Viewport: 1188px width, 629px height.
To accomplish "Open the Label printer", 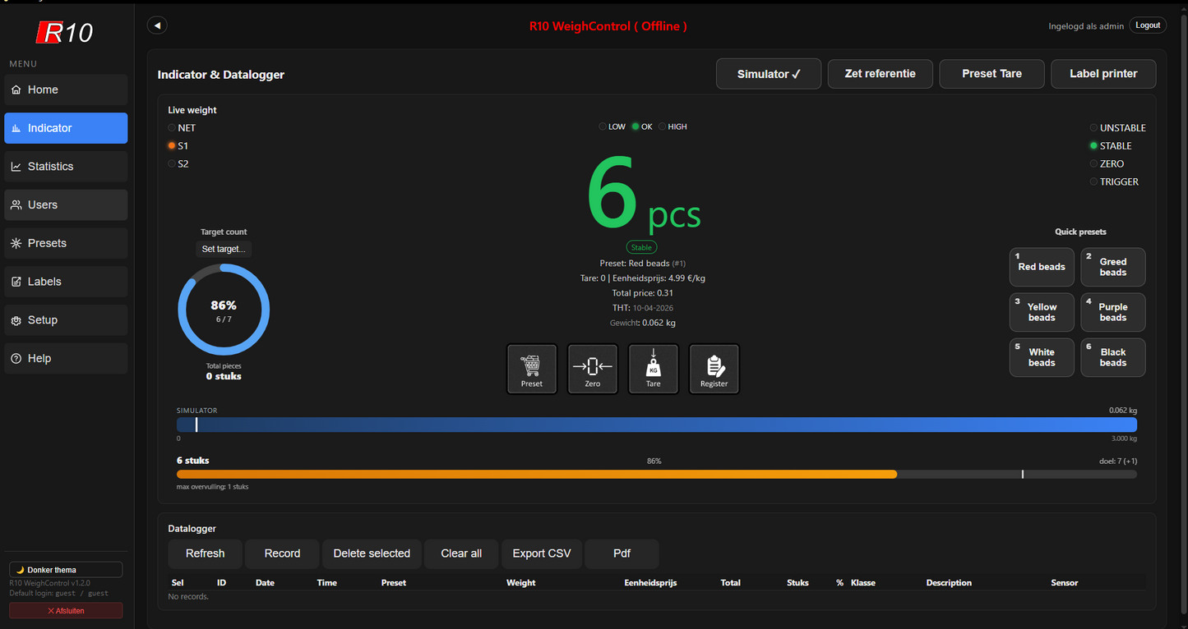I will pyautogui.click(x=1103, y=74).
